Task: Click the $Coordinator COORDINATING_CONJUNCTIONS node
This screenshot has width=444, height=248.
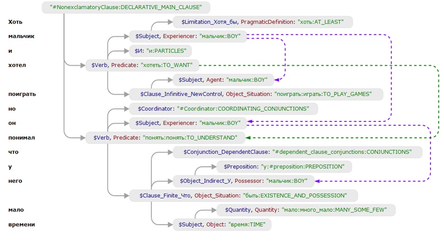Action: (x=224, y=108)
